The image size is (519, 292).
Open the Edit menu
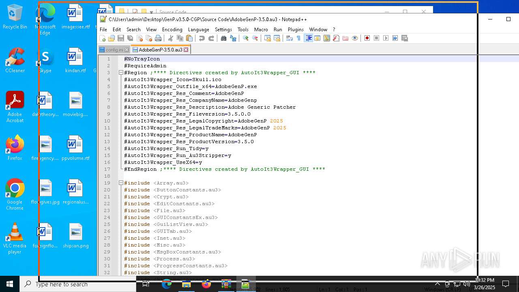[117, 30]
